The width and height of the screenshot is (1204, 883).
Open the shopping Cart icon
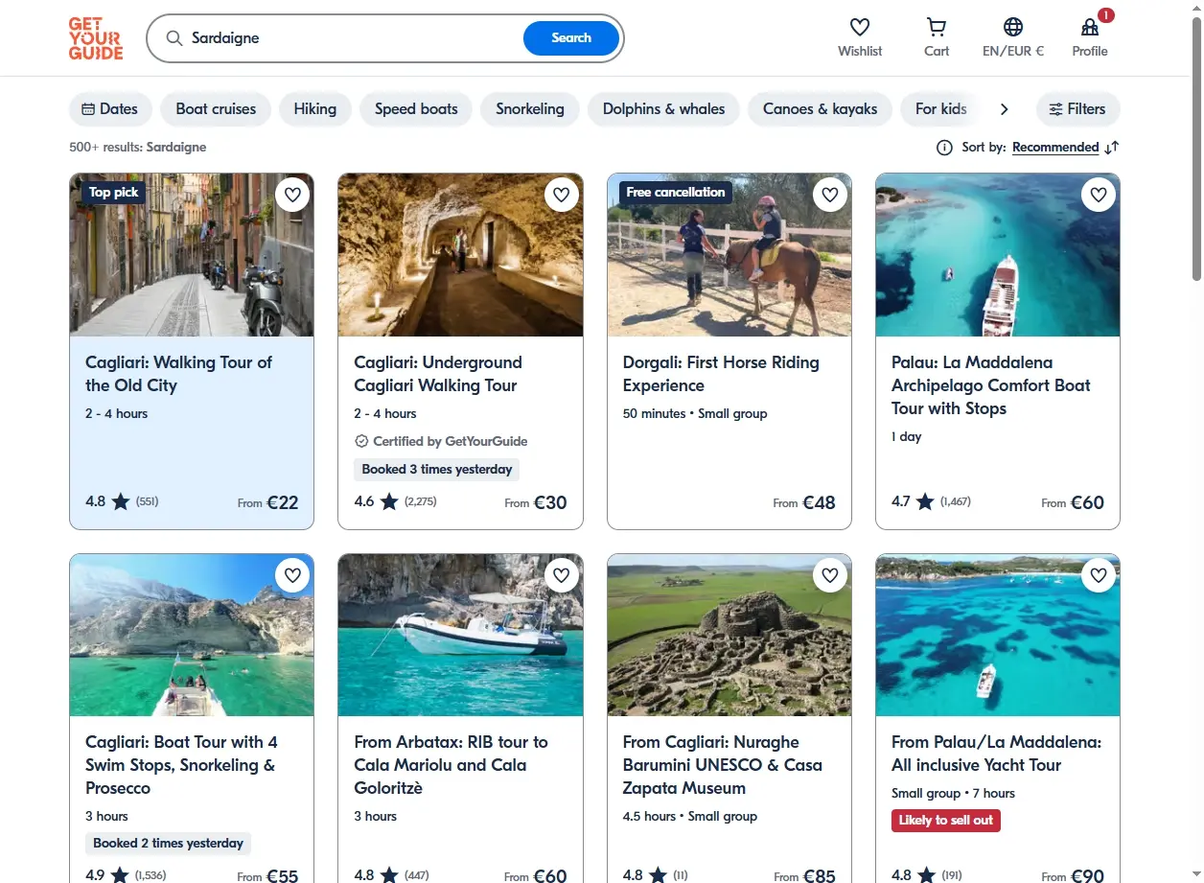pyautogui.click(x=937, y=27)
